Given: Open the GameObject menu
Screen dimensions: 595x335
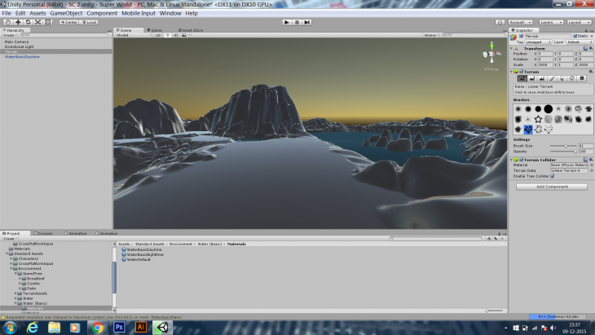Looking at the screenshot, I should 66,13.
